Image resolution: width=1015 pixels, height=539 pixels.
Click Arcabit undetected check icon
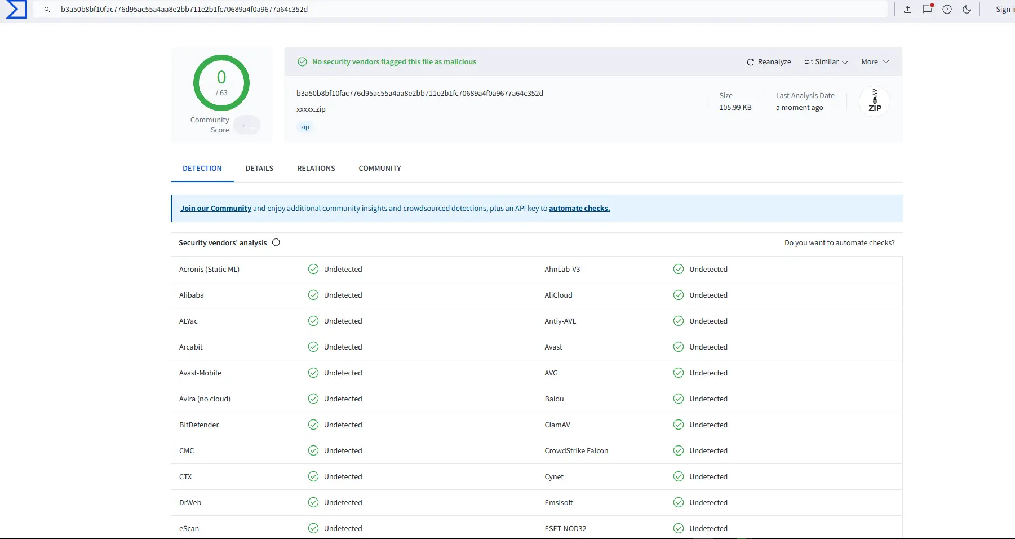313,347
